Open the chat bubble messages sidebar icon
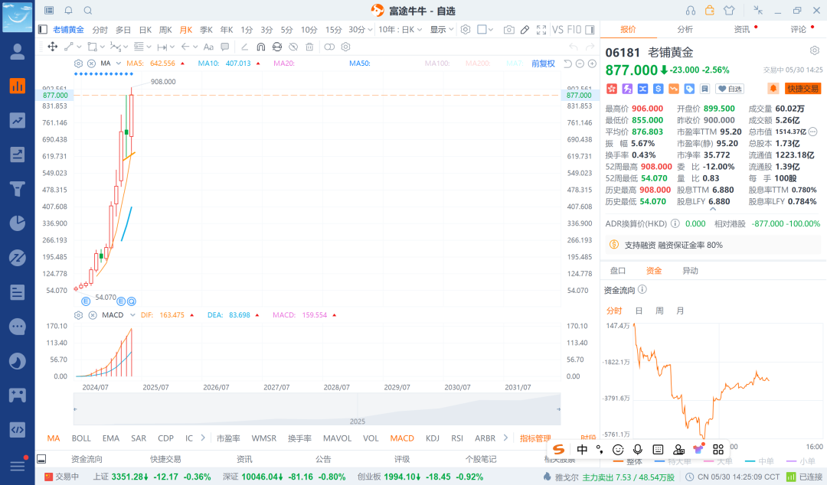The image size is (827, 485). [18, 327]
